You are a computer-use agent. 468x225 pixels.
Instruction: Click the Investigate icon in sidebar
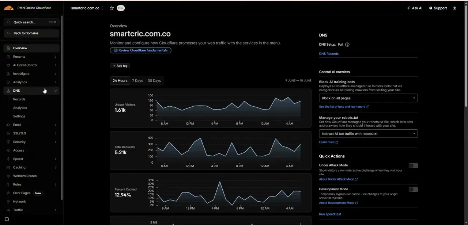tap(8, 74)
